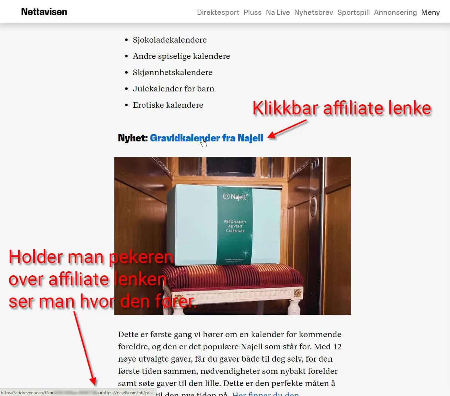Open the Meny button
Viewport: 450px width, 396px height.
430,12
